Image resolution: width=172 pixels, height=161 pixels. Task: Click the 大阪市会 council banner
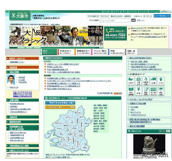point(23,94)
